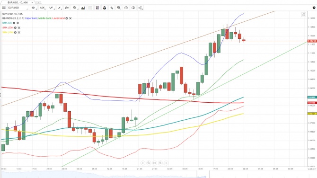Close the EUR/USD, 1D, ASK tab
The width and height of the screenshot is (317, 178).
pos(32,2)
